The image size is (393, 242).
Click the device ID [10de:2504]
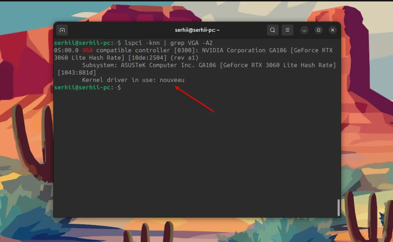(x=147, y=58)
